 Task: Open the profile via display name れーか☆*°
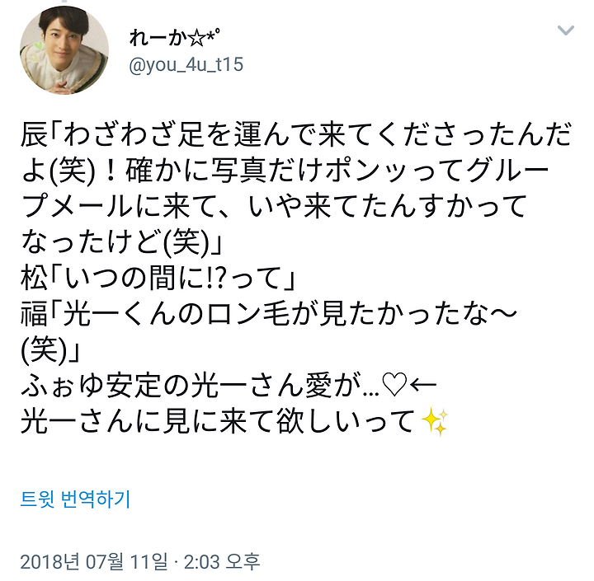pos(175,37)
